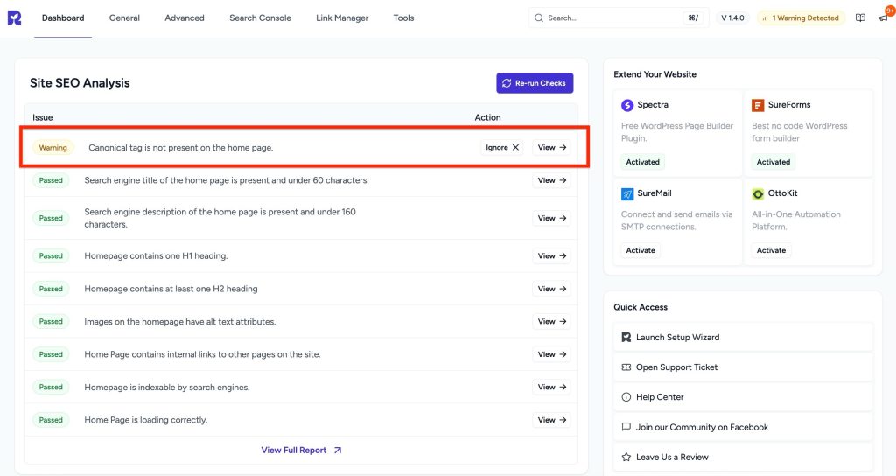The height and width of the screenshot is (476, 896).
Task: Switch to the General tab
Action: 124,17
